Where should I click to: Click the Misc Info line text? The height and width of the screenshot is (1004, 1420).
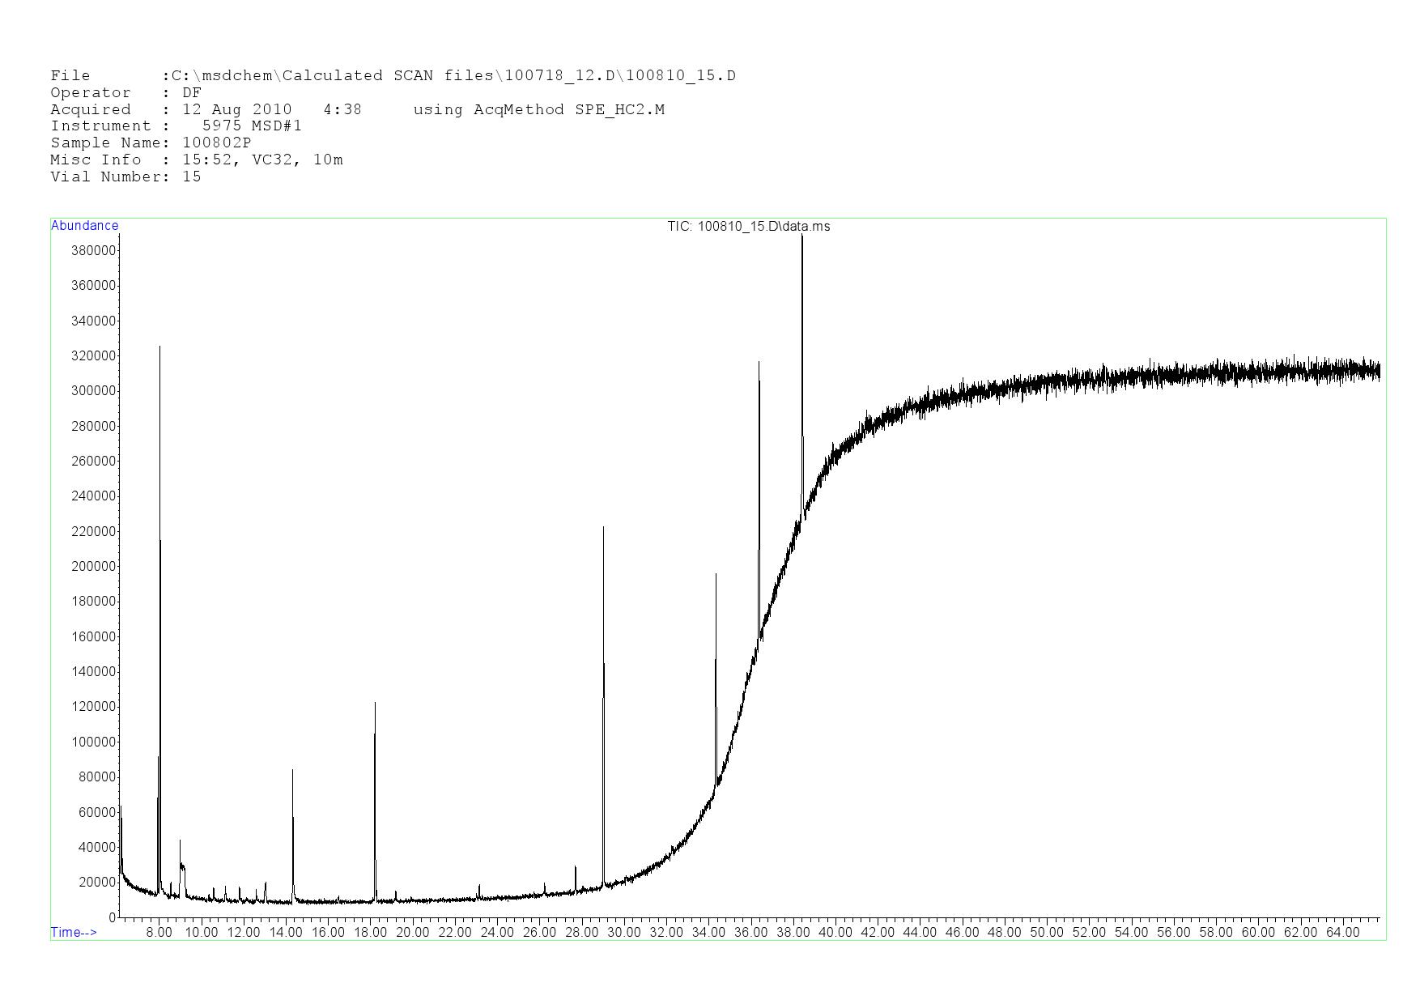[x=197, y=160]
